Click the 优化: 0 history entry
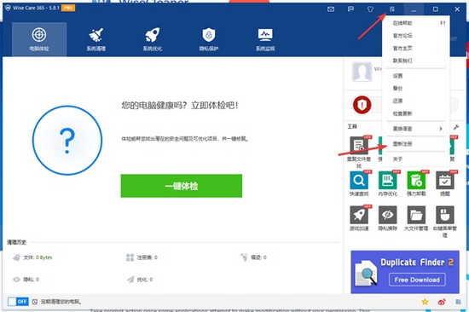Image resolution: width=469 pixels, height=312 pixels. (x=140, y=280)
